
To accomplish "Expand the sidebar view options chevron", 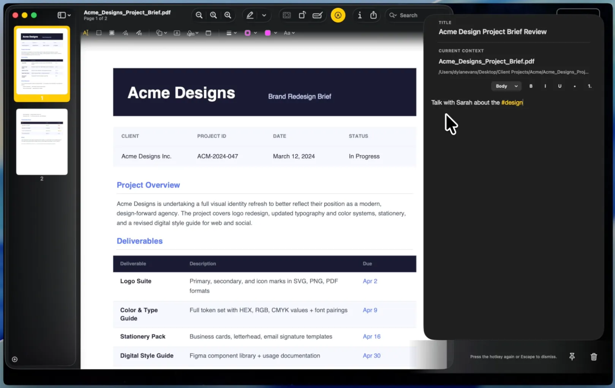I will 69,16.
